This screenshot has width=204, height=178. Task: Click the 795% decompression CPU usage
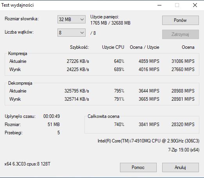119,91
